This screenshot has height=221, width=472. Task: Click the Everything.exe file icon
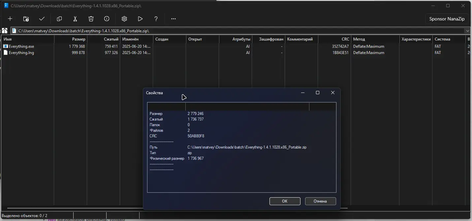pyautogui.click(x=5, y=46)
